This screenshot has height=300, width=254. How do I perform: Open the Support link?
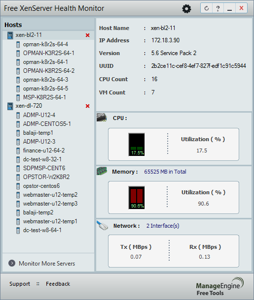tap(20, 284)
